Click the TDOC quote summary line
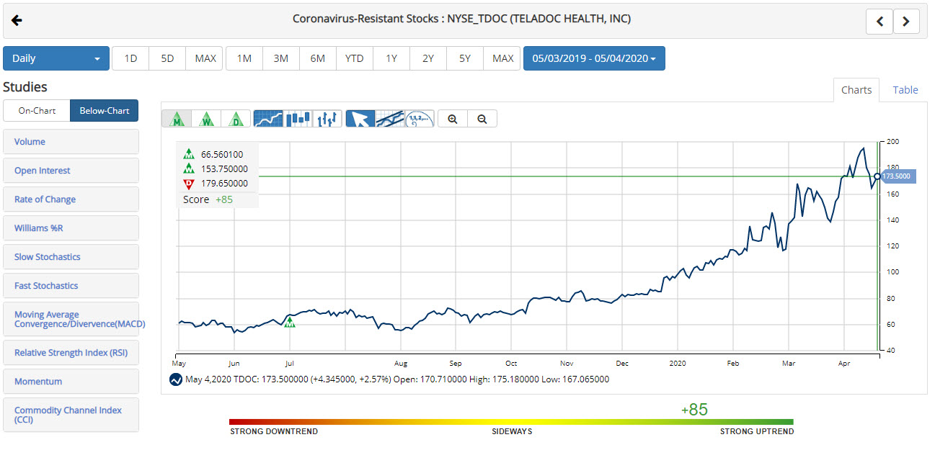This screenshot has height=450, width=935. pyautogui.click(x=397, y=379)
